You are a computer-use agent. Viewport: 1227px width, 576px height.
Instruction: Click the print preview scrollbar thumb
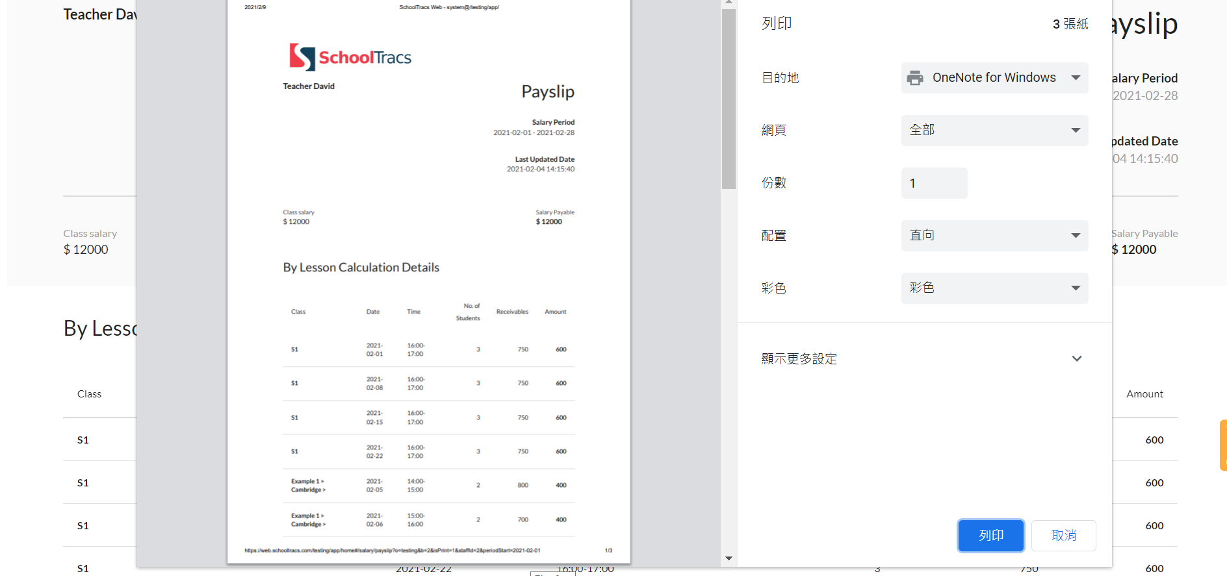[729, 97]
